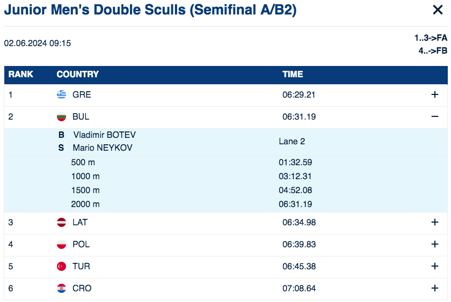Expand the TUR crew details
Viewport: 451px width, 302px height.
tap(435, 266)
